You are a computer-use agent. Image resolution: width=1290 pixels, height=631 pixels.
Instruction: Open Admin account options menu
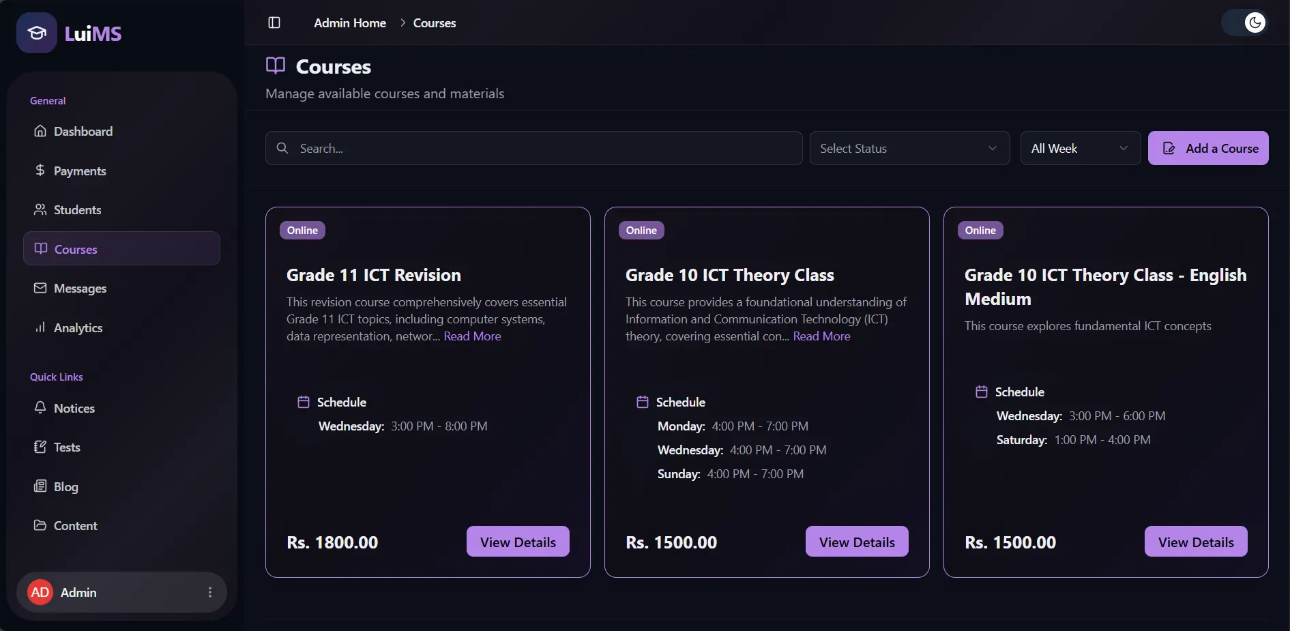210,592
